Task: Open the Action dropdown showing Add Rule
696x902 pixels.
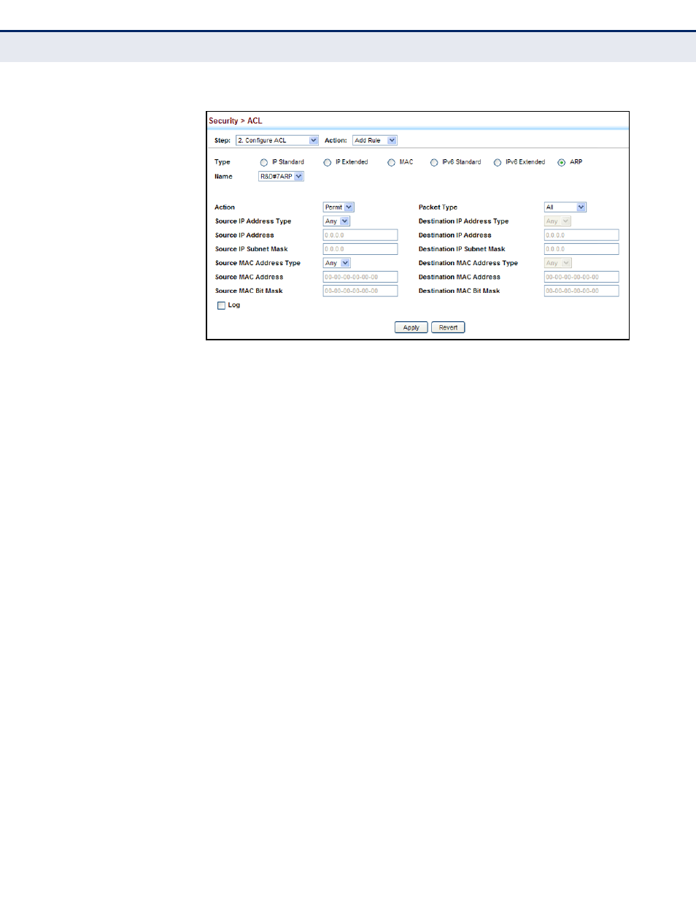Action: tap(374, 139)
